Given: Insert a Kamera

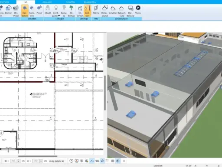Looking at the screenshot, I should click(x=64, y=11).
